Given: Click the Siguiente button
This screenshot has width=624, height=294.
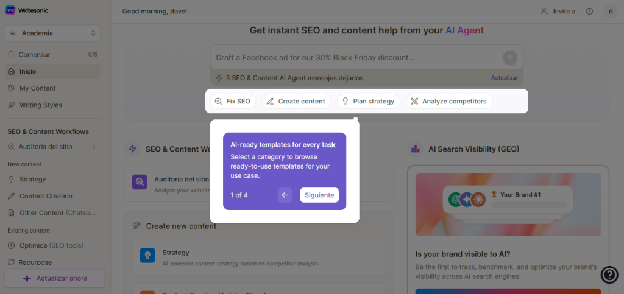Looking at the screenshot, I should [319, 195].
